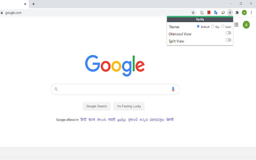Open the Google Translate extension
The height and width of the screenshot is (160, 256).
click(216, 12)
